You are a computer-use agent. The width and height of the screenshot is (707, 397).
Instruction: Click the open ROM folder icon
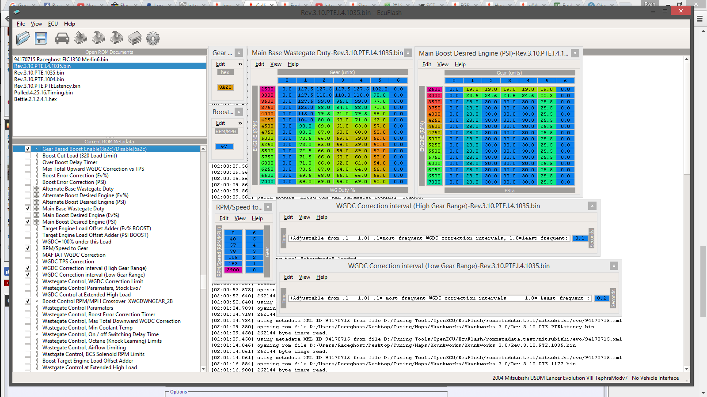point(23,38)
